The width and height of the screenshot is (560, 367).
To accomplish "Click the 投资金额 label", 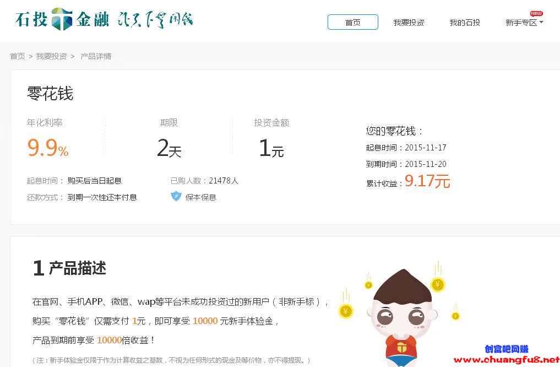I will click(x=271, y=122).
